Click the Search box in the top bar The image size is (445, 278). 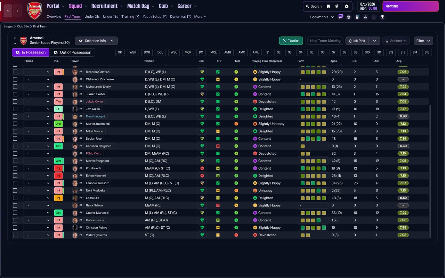click(x=313, y=6)
